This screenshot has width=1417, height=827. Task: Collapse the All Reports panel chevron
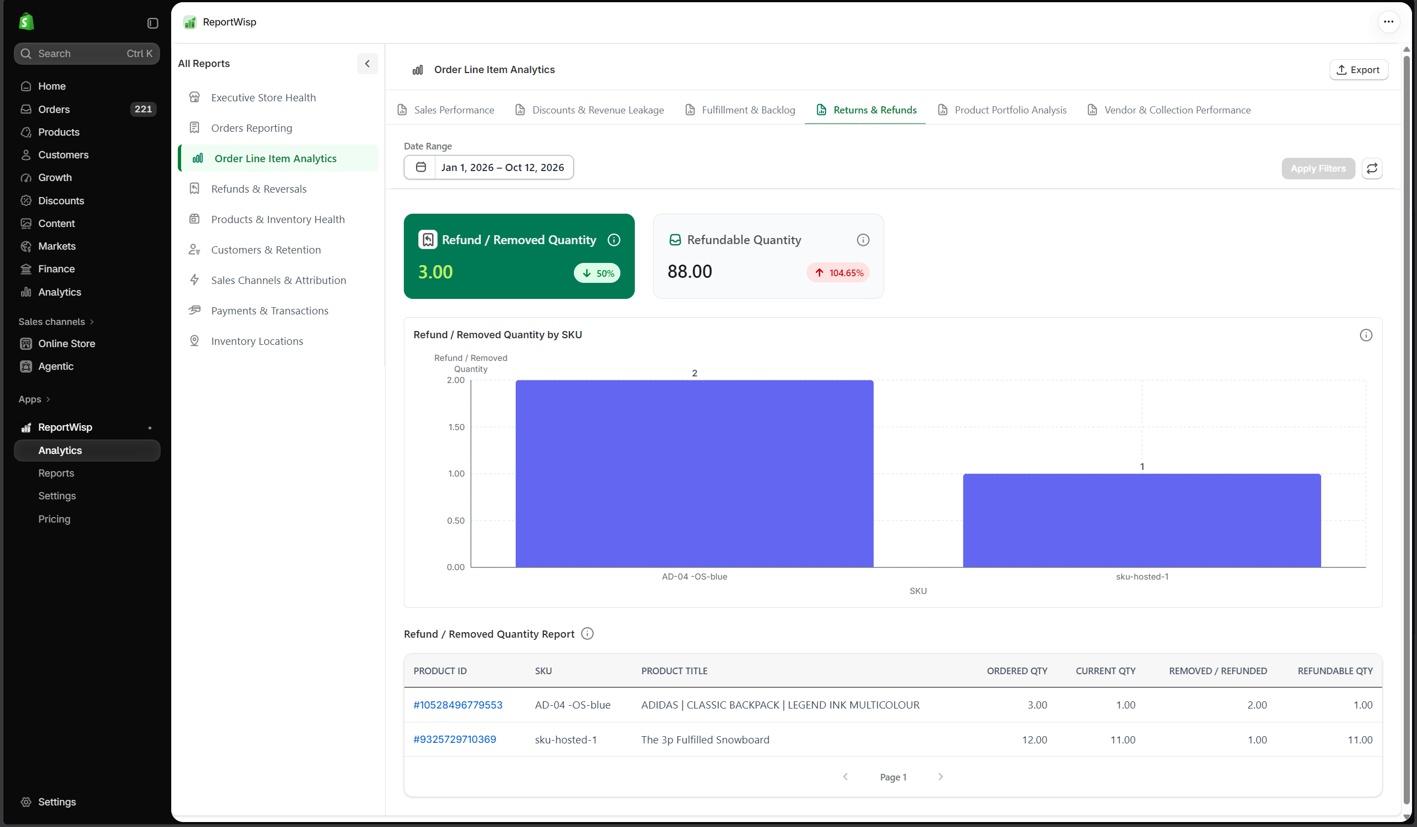(x=367, y=64)
